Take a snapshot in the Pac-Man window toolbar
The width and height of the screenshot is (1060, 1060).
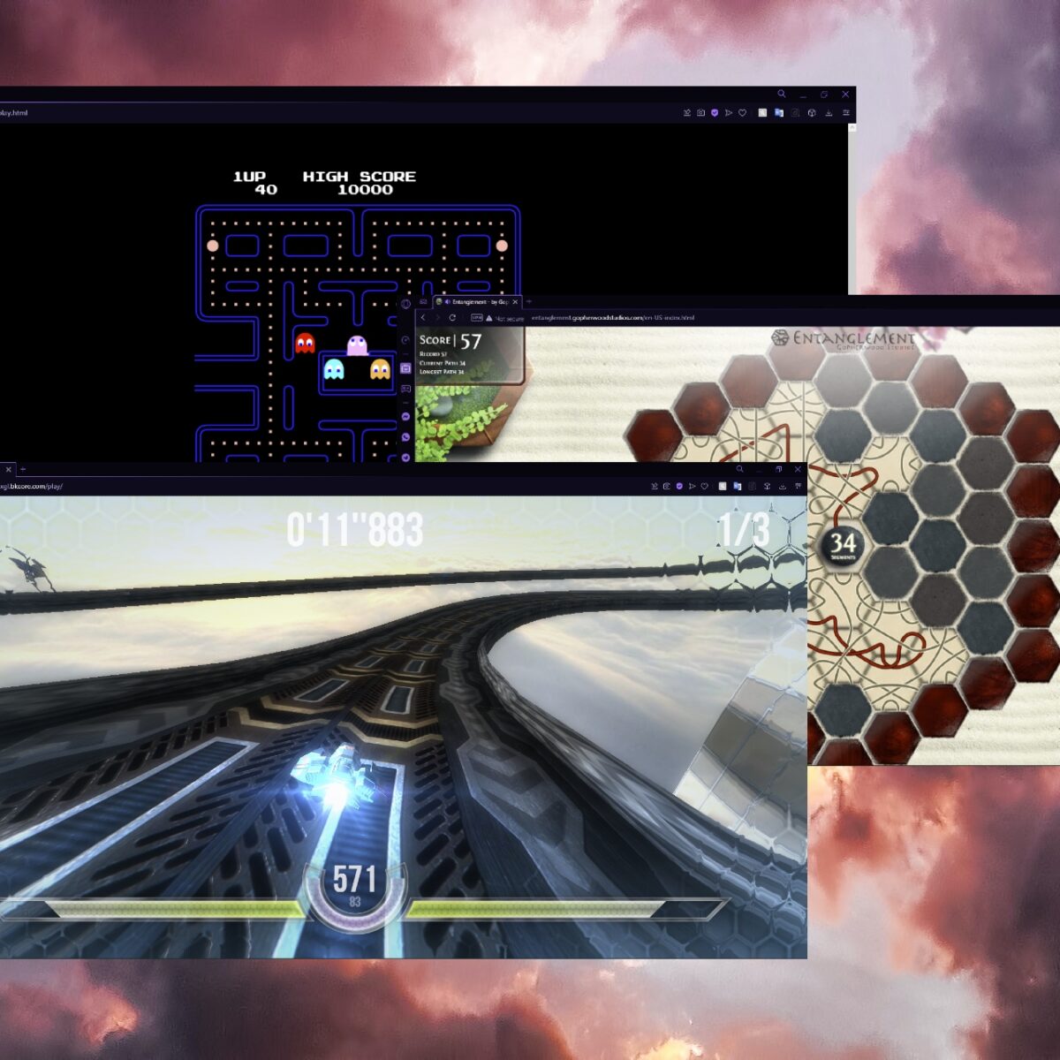pyautogui.click(x=700, y=113)
